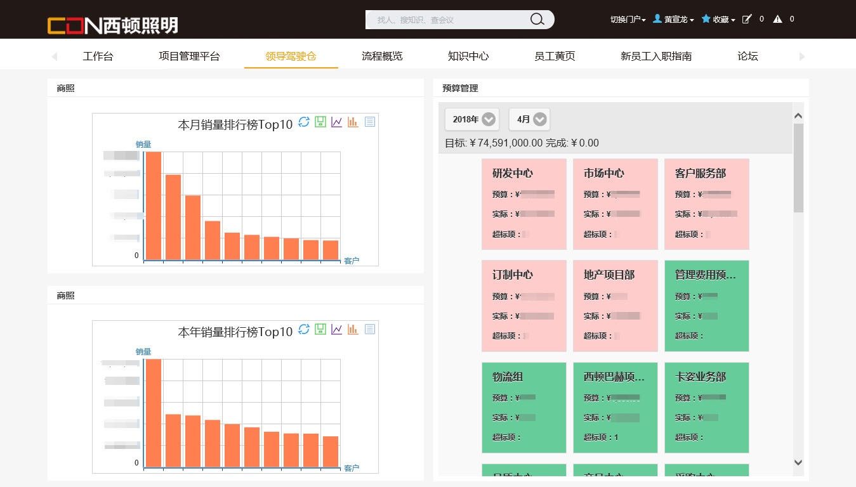
Task: Open data view of 本年销量排行榜 chart
Action: tap(370, 329)
